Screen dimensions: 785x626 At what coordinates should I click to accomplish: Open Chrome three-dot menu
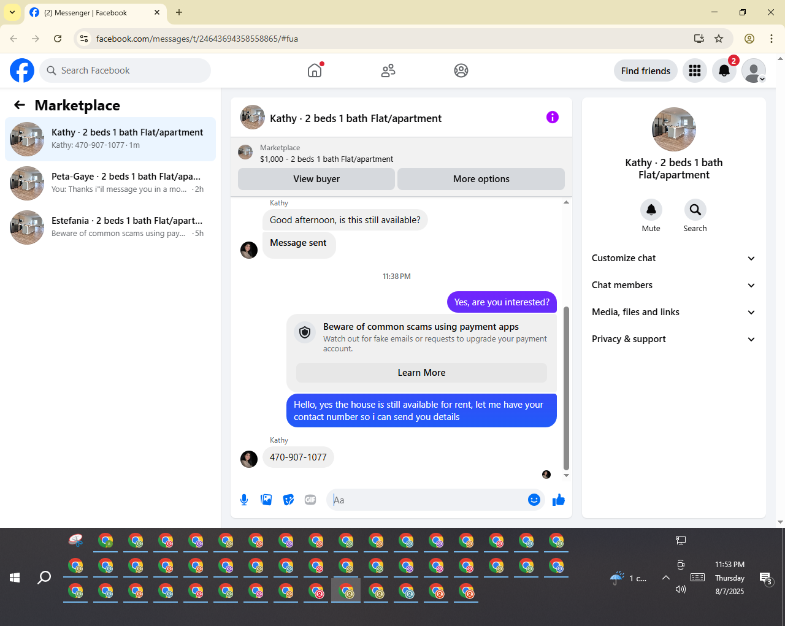[772, 39]
